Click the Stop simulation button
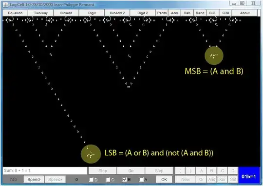 [102, 171]
